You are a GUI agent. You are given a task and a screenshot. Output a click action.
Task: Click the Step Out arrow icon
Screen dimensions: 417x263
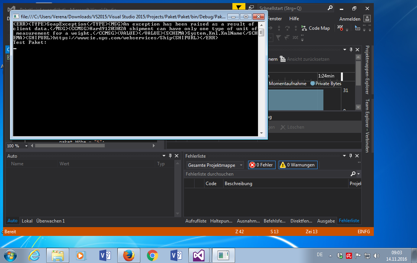296,28
